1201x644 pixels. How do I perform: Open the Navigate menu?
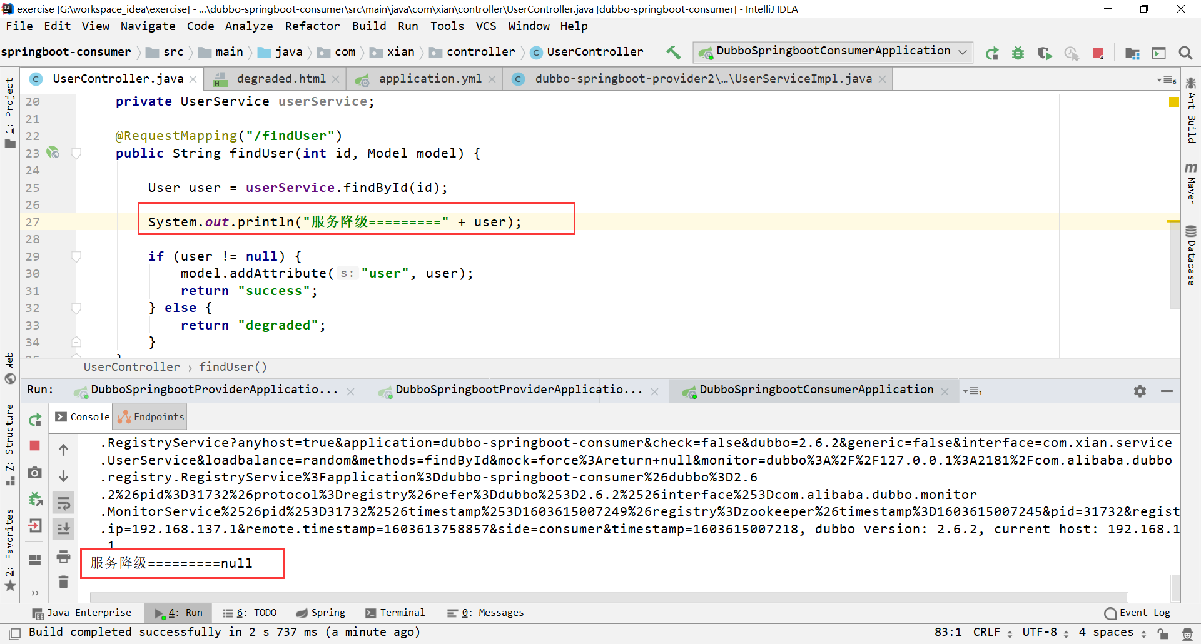coord(148,26)
